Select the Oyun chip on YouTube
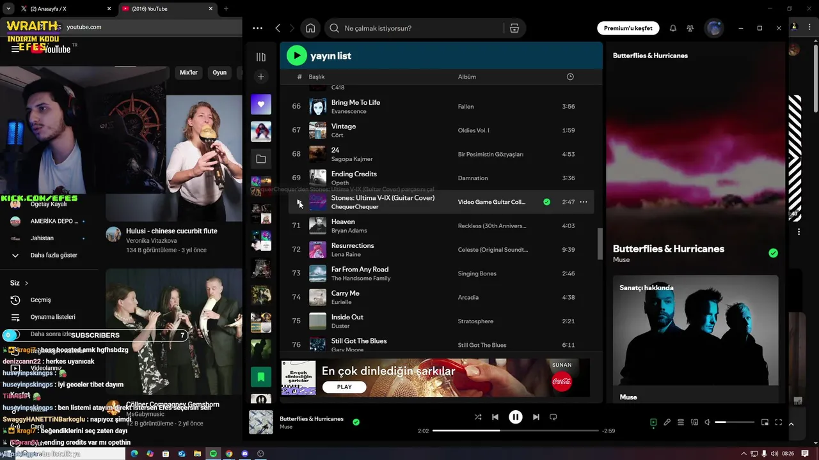The image size is (819, 460). pyautogui.click(x=219, y=72)
